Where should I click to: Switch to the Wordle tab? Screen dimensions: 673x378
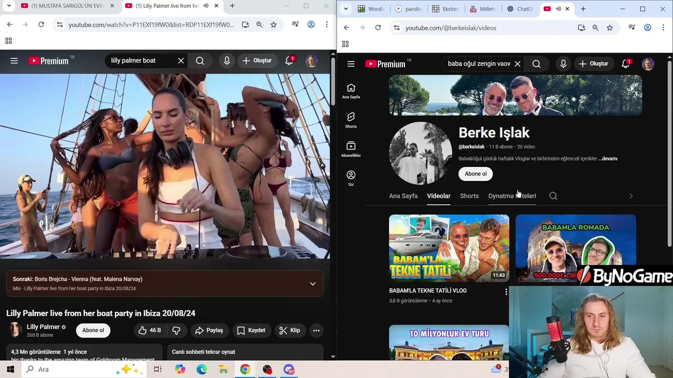coord(371,9)
